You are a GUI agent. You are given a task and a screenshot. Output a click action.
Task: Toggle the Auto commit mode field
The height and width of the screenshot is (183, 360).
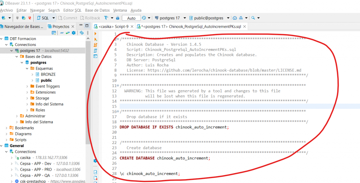coord(131,18)
